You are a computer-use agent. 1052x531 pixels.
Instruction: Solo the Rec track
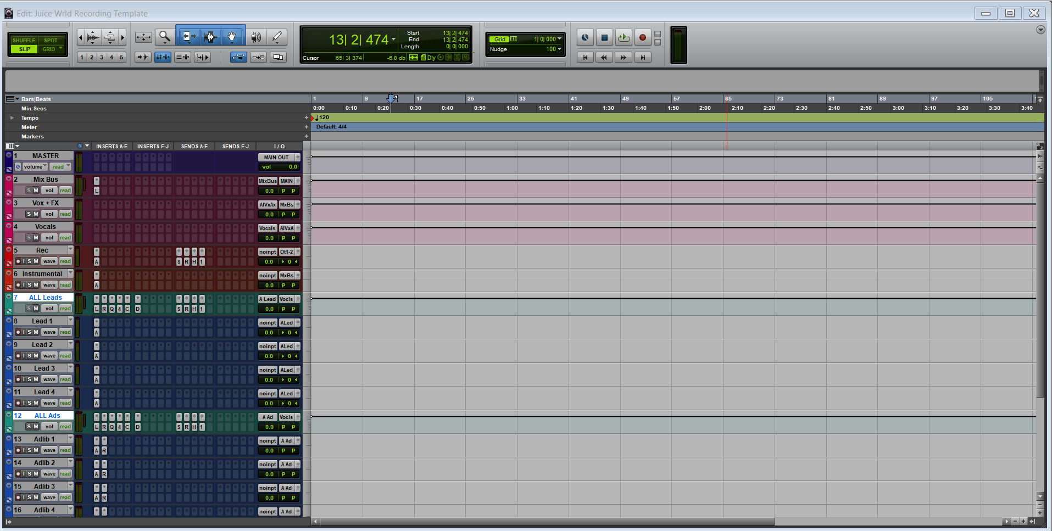point(30,261)
